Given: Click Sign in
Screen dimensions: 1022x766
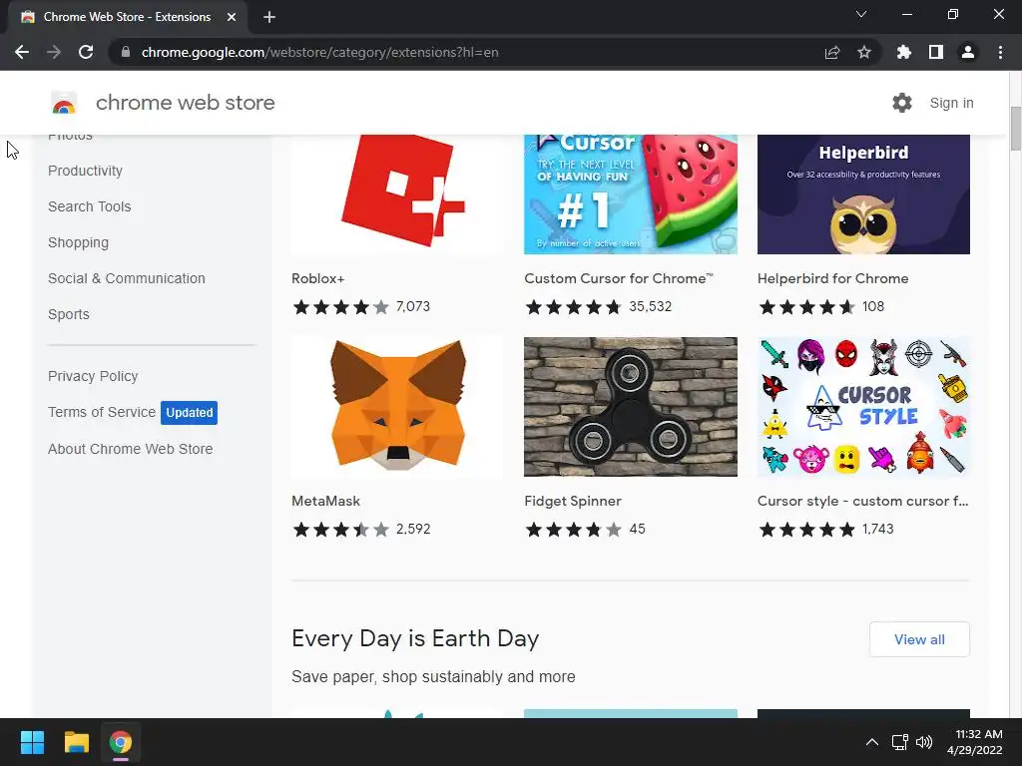Looking at the screenshot, I should [x=951, y=103].
